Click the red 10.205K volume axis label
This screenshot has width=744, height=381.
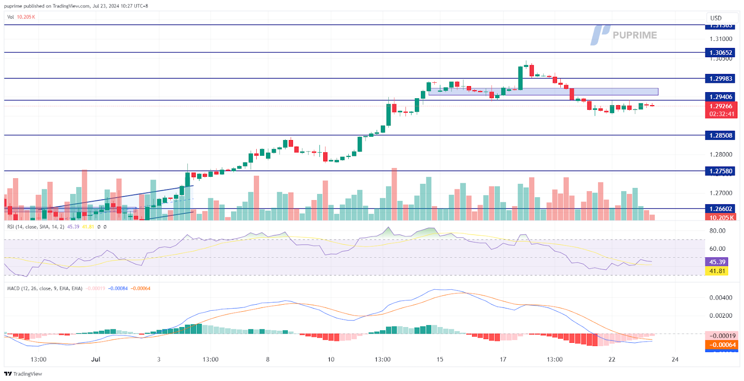(721, 217)
